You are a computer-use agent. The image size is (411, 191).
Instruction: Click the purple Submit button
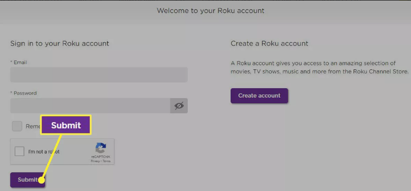click(28, 180)
